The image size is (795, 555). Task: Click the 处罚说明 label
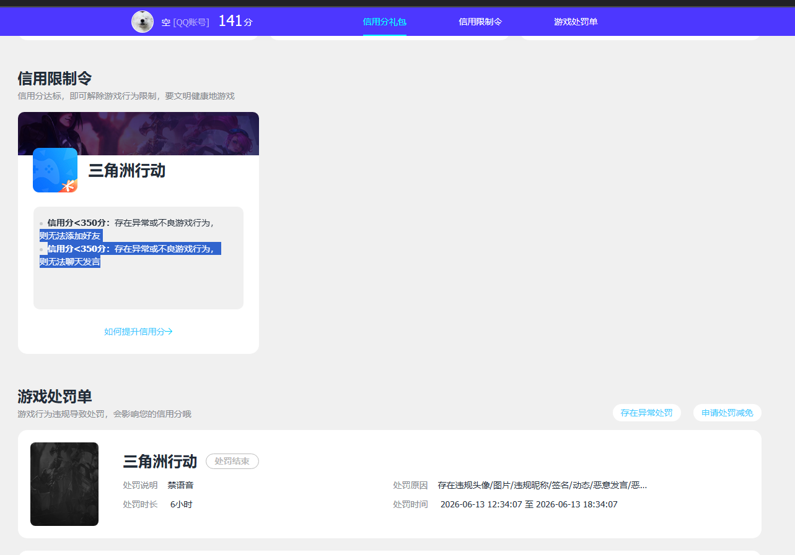[x=140, y=485]
